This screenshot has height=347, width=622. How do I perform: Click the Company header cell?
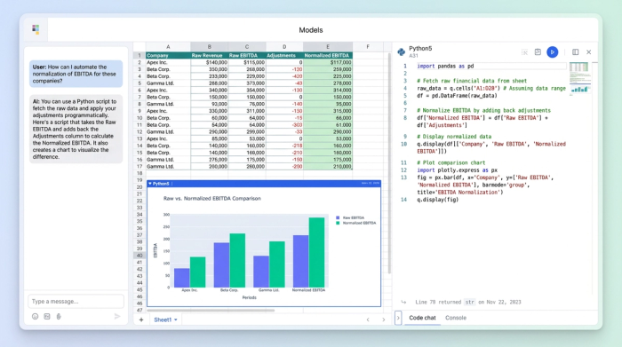click(x=168, y=55)
